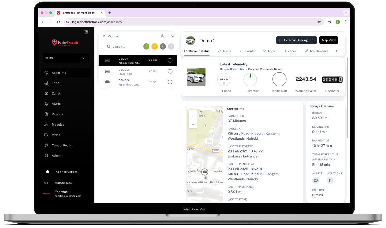Viewport: 386px width, 228px height.
Task: Switch to Map View
Action: pyautogui.click(x=328, y=40)
